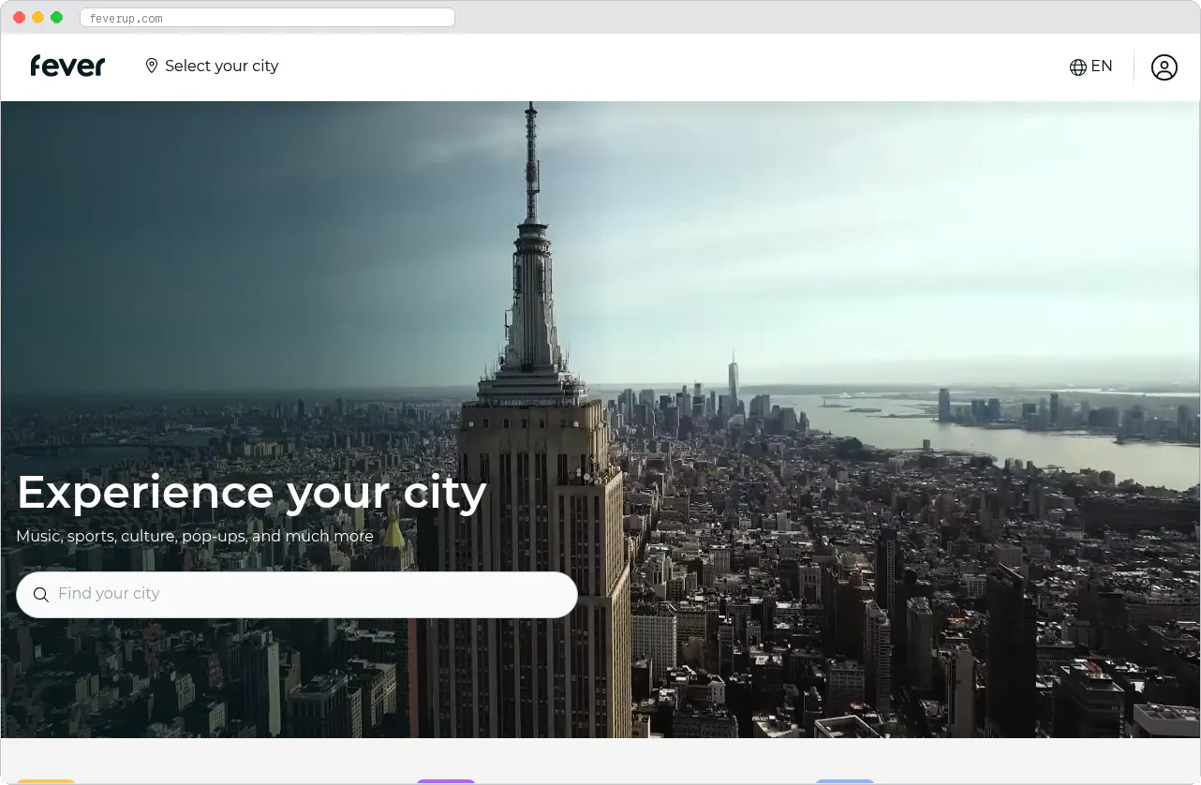Image resolution: width=1201 pixels, height=785 pixels.
Task: Click EN to change the language
Action: (x=1102, y=66)
